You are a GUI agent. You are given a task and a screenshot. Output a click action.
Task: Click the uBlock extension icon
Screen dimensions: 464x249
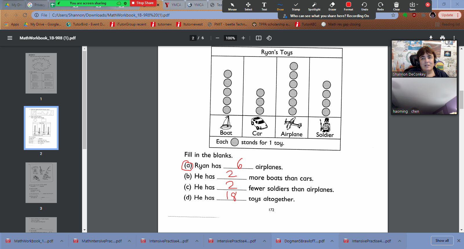pyautogui.click(x=414, y=15)
